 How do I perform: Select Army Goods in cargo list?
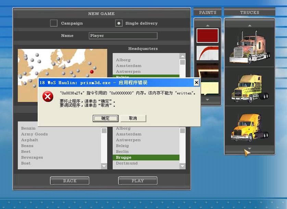click(35, 134)
